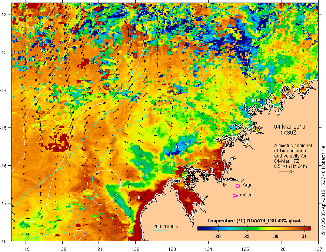Click the longitude axis label "124"
The width and height of the screenshot is (326, 252).
(209, 249)
